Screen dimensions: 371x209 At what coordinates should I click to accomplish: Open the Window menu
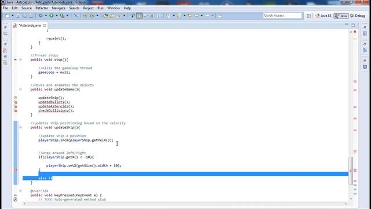point(114,8)
